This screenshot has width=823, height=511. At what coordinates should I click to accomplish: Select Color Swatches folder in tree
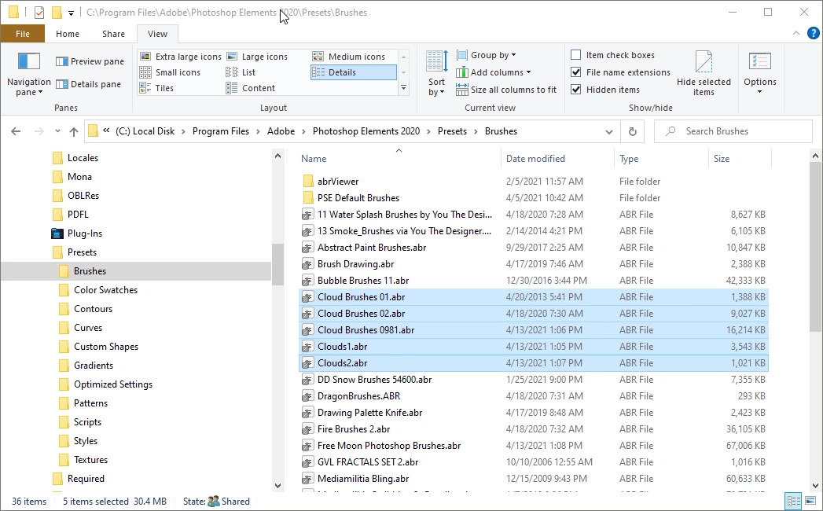click(x=105, y=290)
